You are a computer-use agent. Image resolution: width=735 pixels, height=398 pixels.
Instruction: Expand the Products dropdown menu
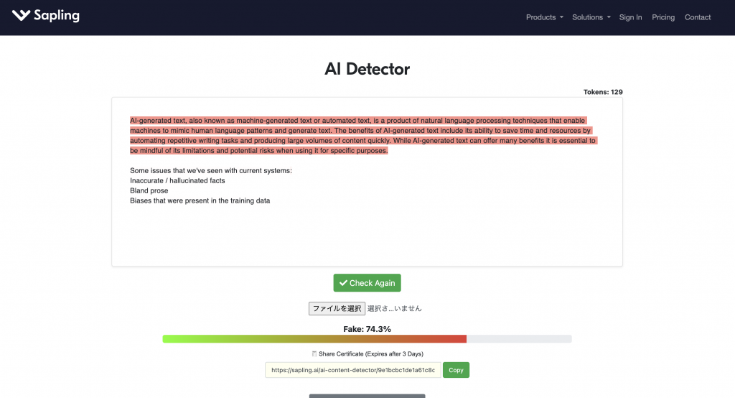click(x=544, y=17)
